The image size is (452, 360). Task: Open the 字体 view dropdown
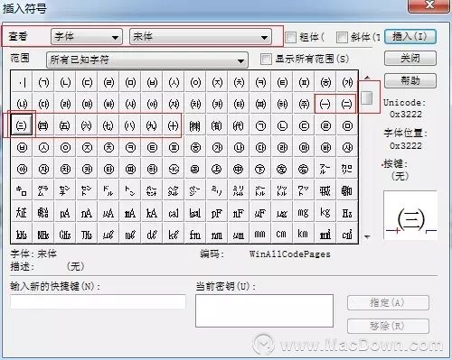87,37
